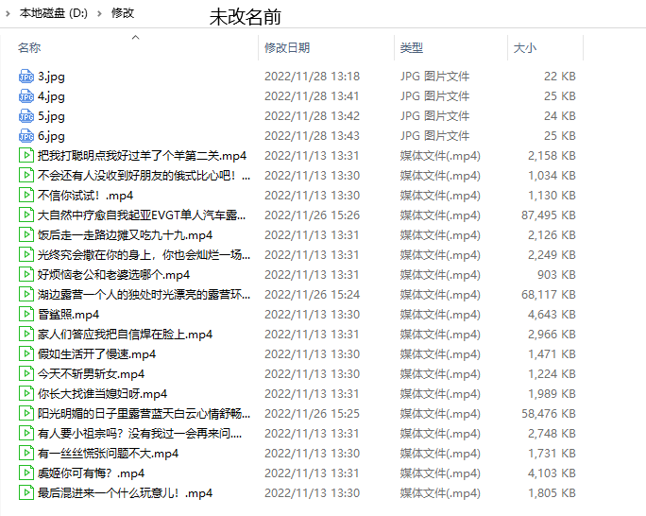Click size value 4,643 KB
Image resolution: width=646 pixels, height=516 pixels.
point(552,314)
